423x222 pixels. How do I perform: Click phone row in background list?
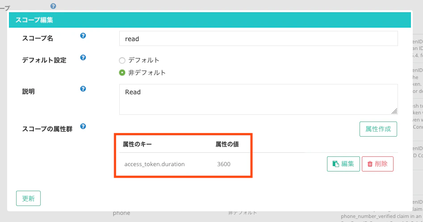click(121, 213)
